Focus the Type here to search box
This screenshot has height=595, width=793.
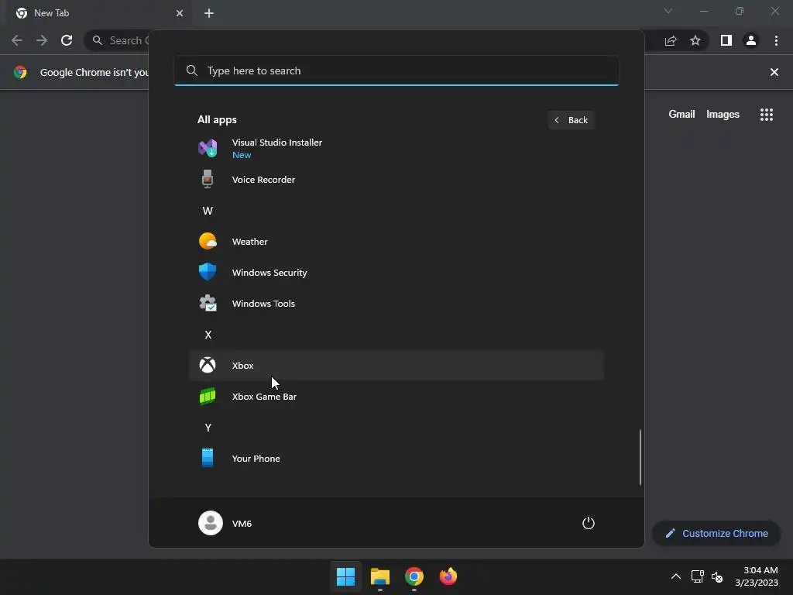(x=396, y=71)
